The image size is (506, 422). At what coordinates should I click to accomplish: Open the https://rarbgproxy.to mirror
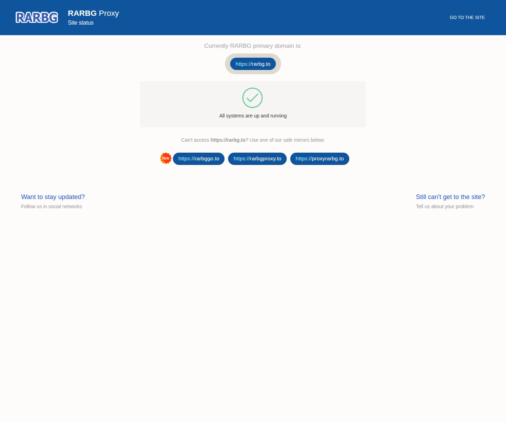tap(257, 159)
